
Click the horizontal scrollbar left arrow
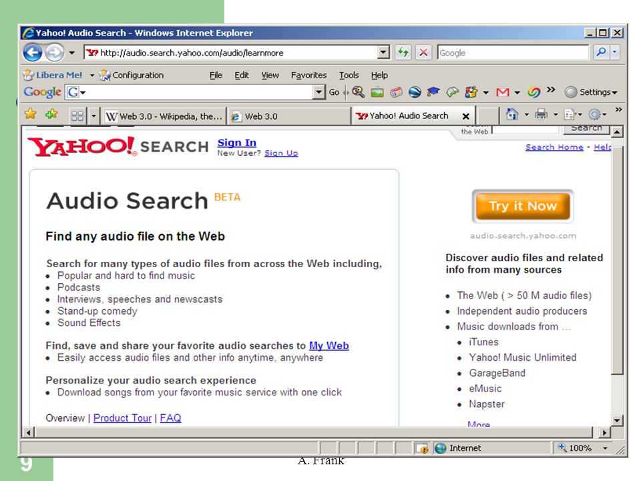[28, 432]
